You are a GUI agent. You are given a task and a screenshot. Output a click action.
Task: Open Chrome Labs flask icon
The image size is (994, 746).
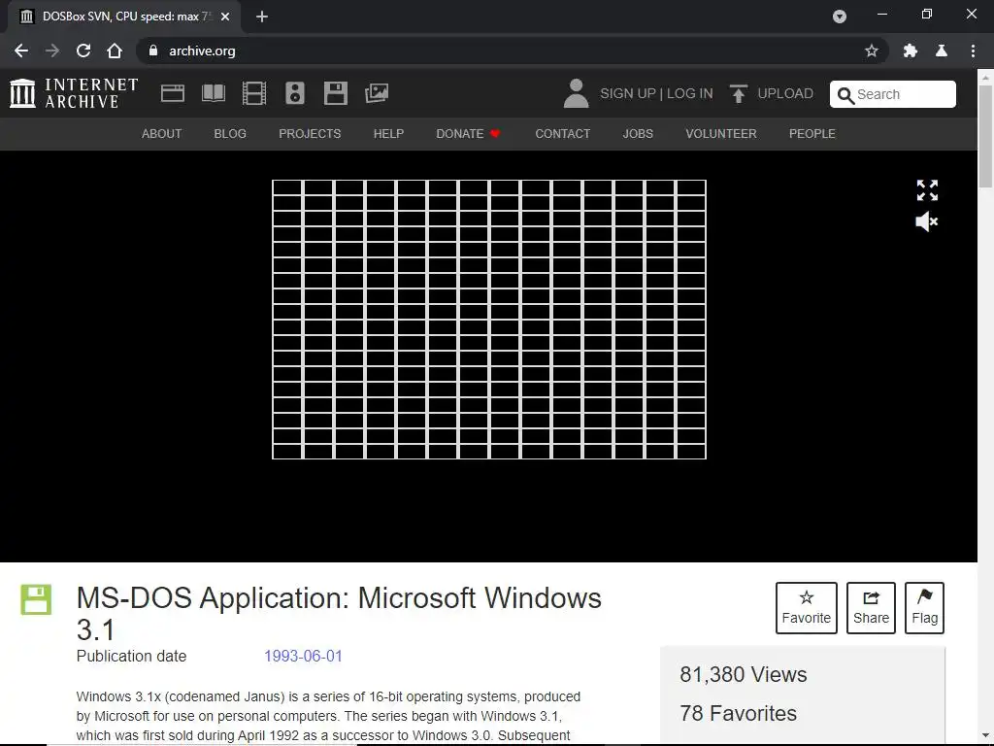942,51
